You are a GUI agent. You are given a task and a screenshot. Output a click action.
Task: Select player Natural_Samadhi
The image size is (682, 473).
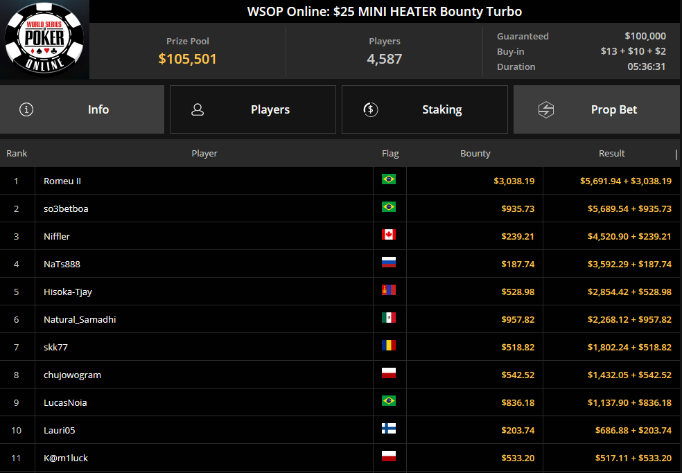[x=80, y=319]
